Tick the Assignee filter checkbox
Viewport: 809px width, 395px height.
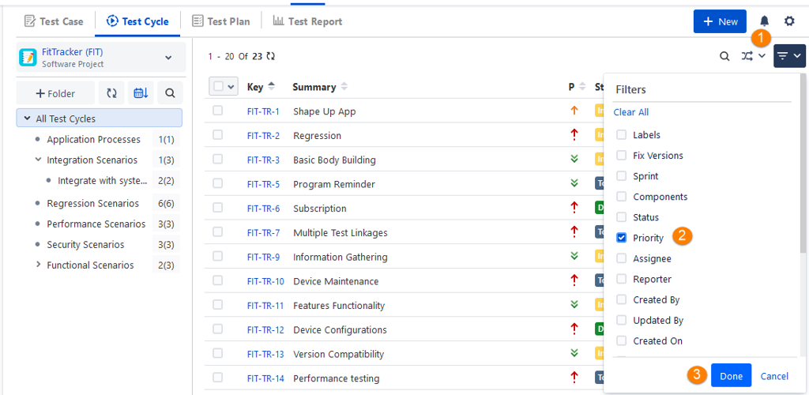coord(622,258)
